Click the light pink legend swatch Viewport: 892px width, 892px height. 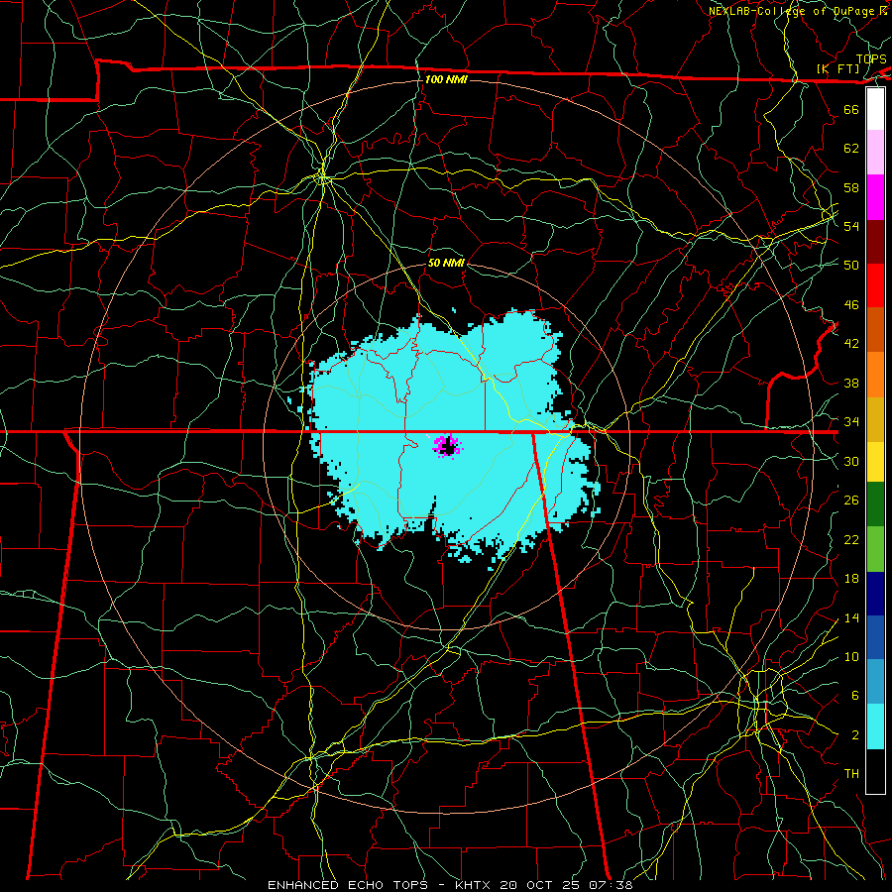point(875,153)
